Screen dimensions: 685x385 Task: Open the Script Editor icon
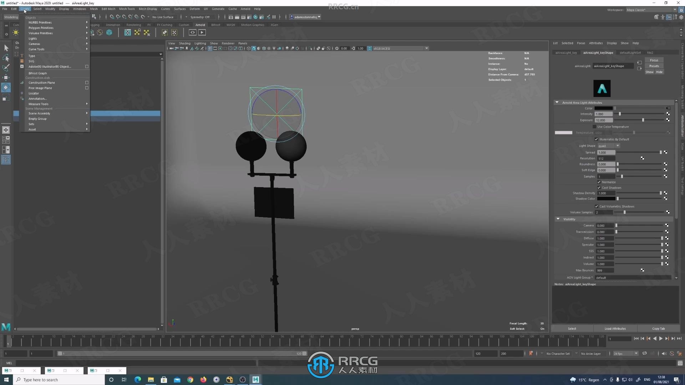(680, 363)
